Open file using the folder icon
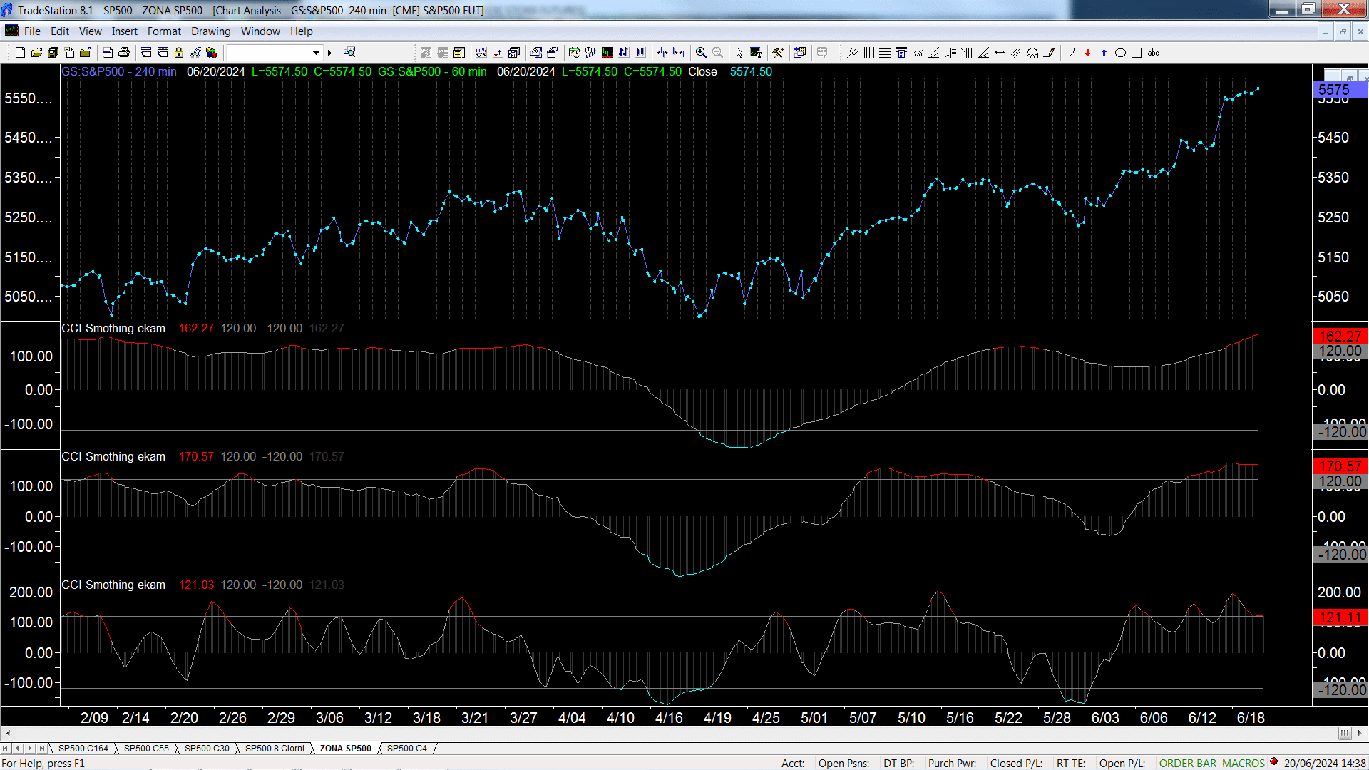 pos(36,53)
